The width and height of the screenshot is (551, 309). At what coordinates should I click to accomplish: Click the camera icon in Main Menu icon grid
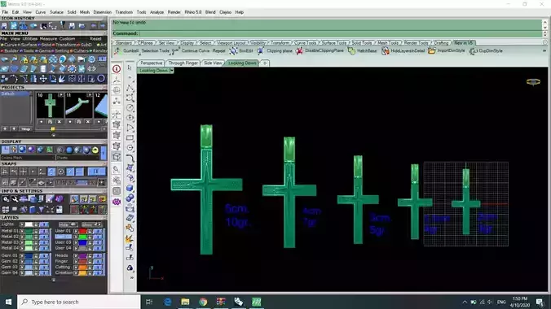(82, 59)
